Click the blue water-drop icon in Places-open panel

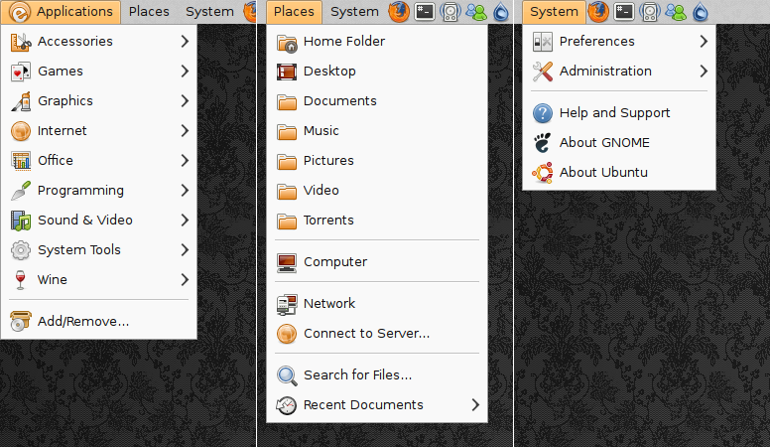[x=500, y=12]
